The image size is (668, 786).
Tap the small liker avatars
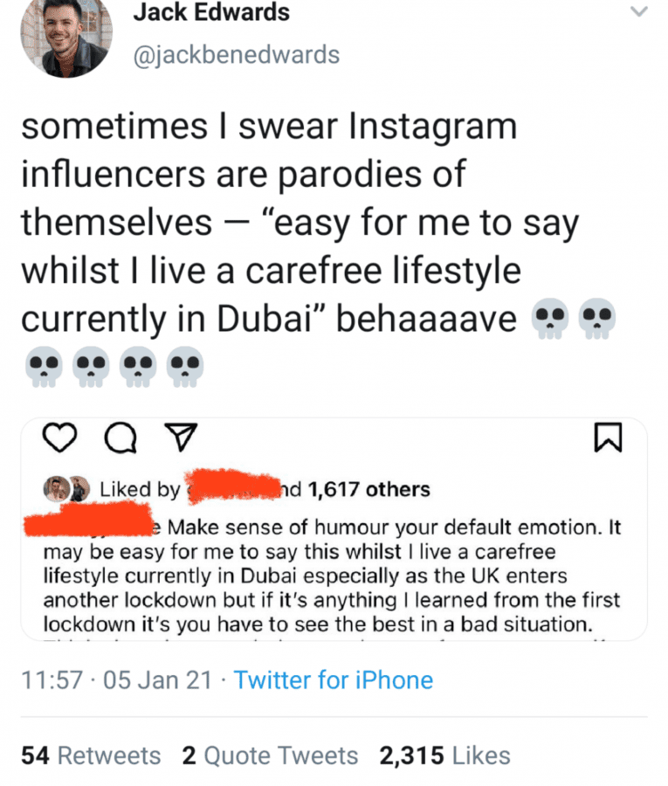[x=66, y=489]
